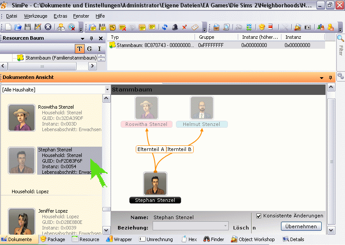Click the pin icon on Resourcen Baum panel
Image resolution: width=345 pixels, height=245 pixels.
tap(91, 38)
